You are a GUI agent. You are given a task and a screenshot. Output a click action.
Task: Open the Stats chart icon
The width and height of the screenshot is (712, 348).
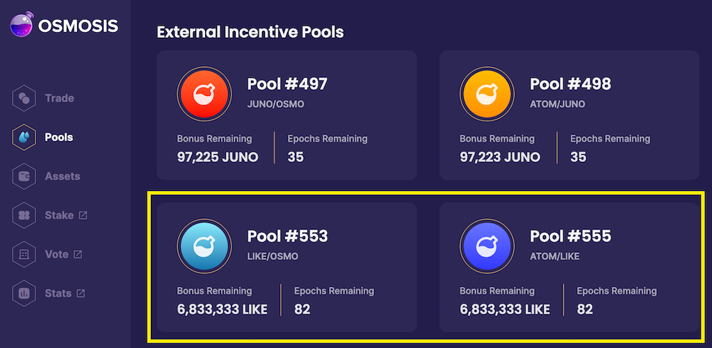click(x=24, y=293)
